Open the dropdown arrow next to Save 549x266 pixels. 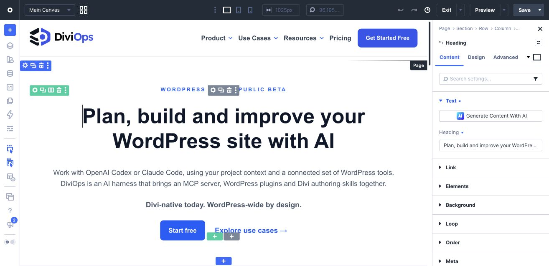[x=540, y=10]
